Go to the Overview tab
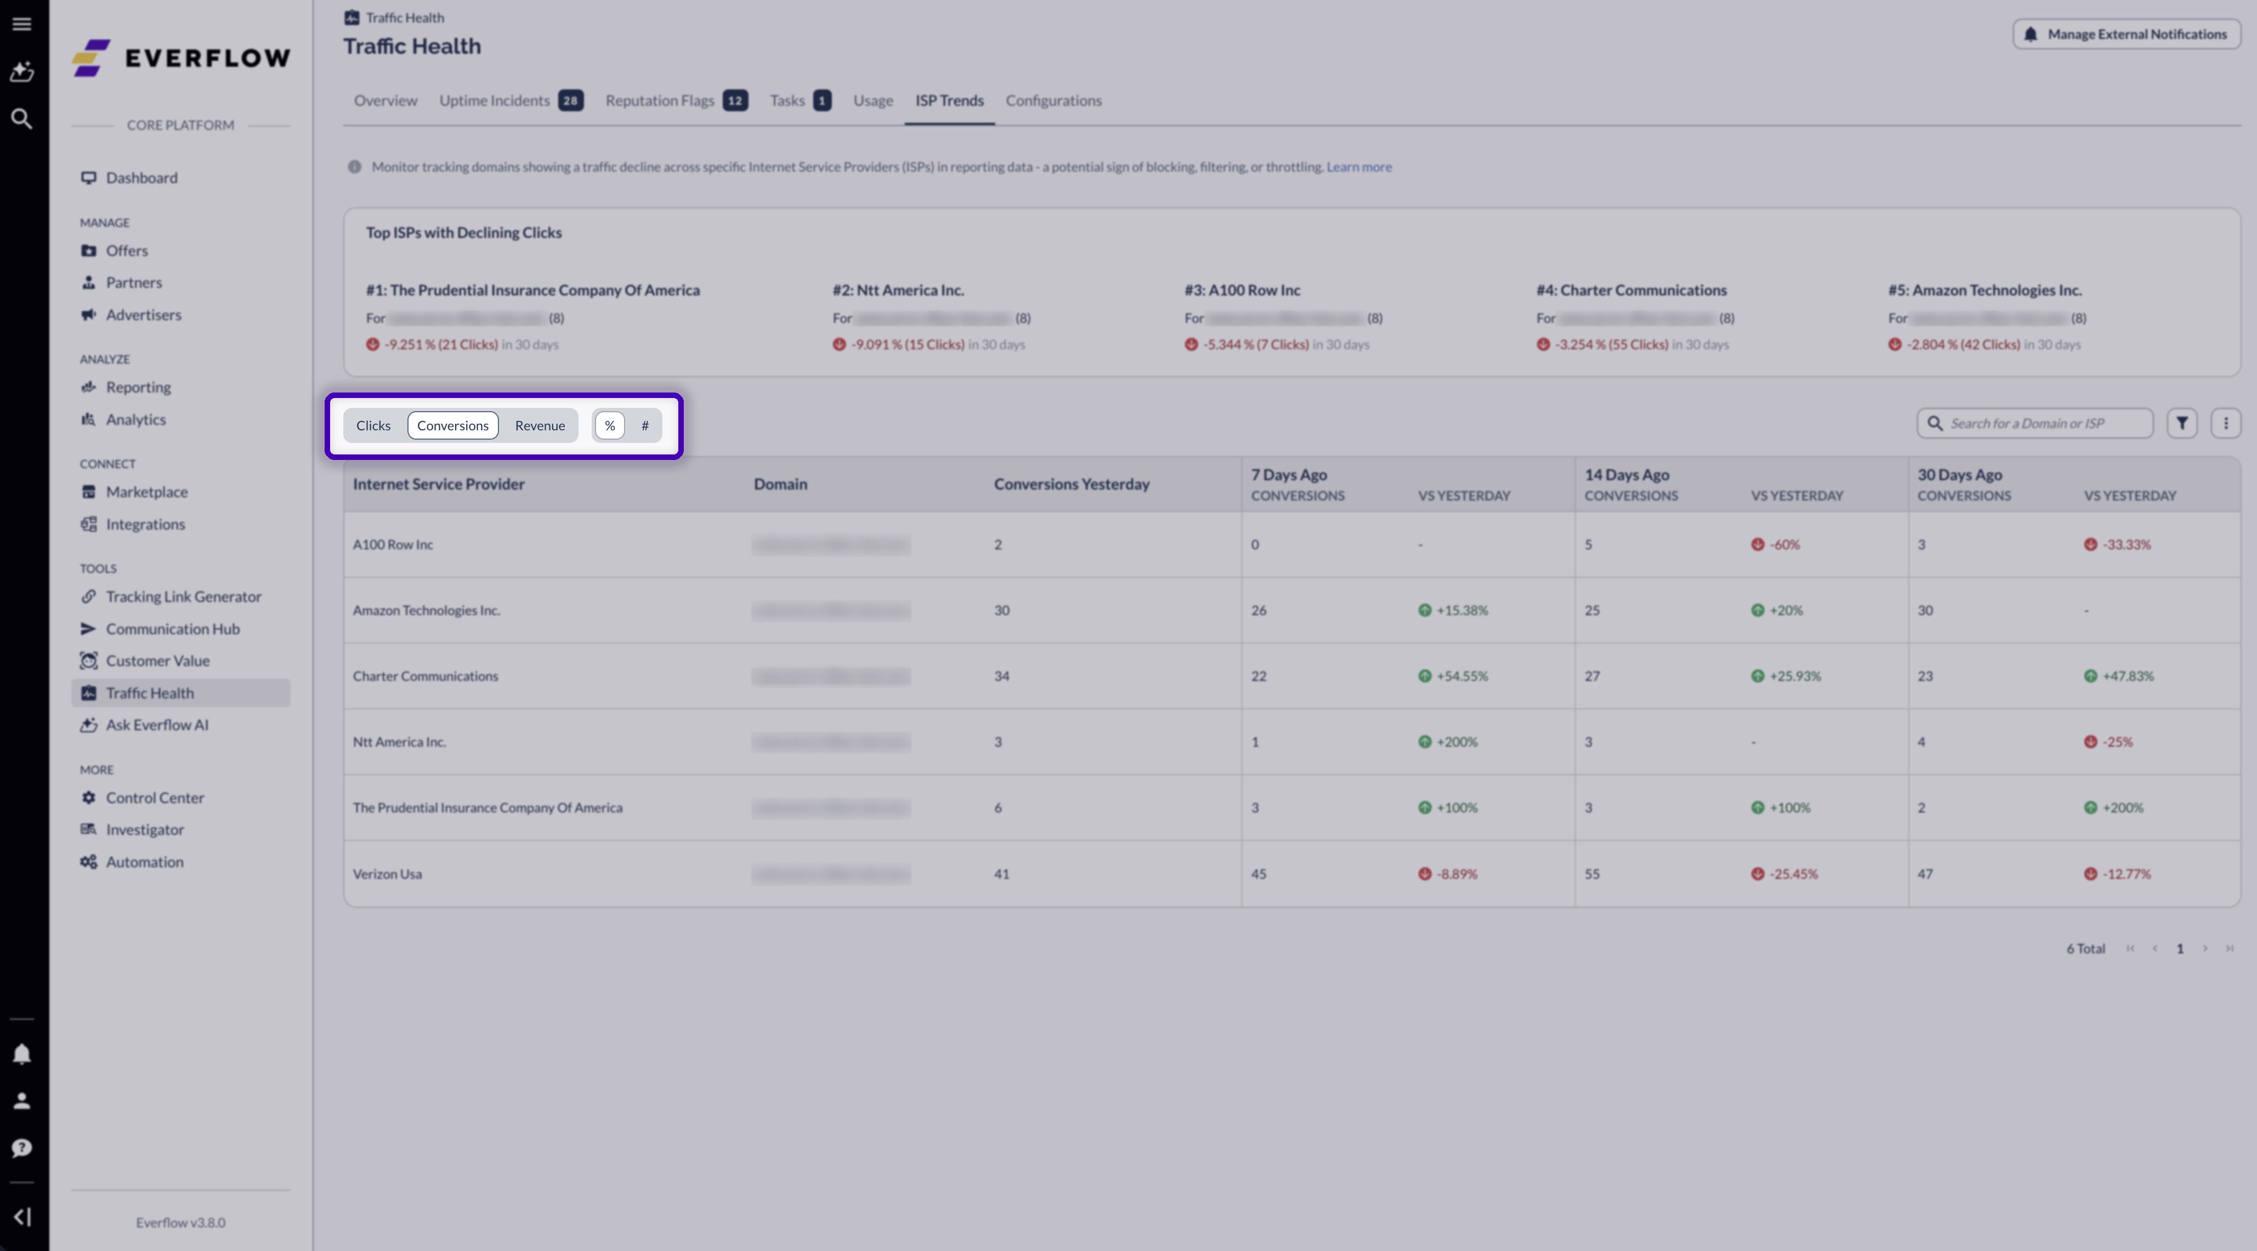The width and height of the screenshot is (2257, 1251). tap(385, 101)
